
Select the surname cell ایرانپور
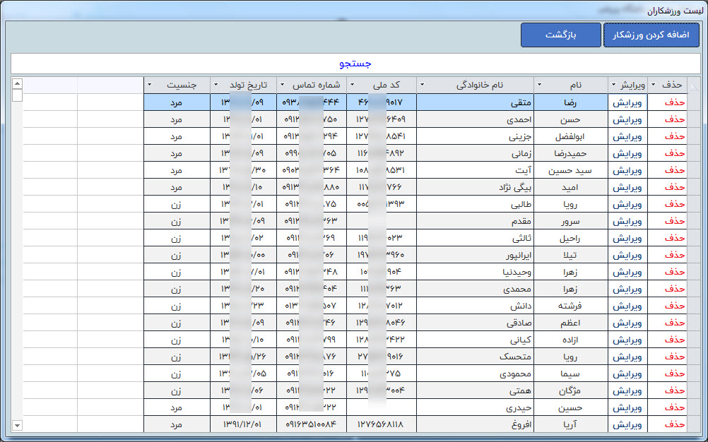point(475,256)
